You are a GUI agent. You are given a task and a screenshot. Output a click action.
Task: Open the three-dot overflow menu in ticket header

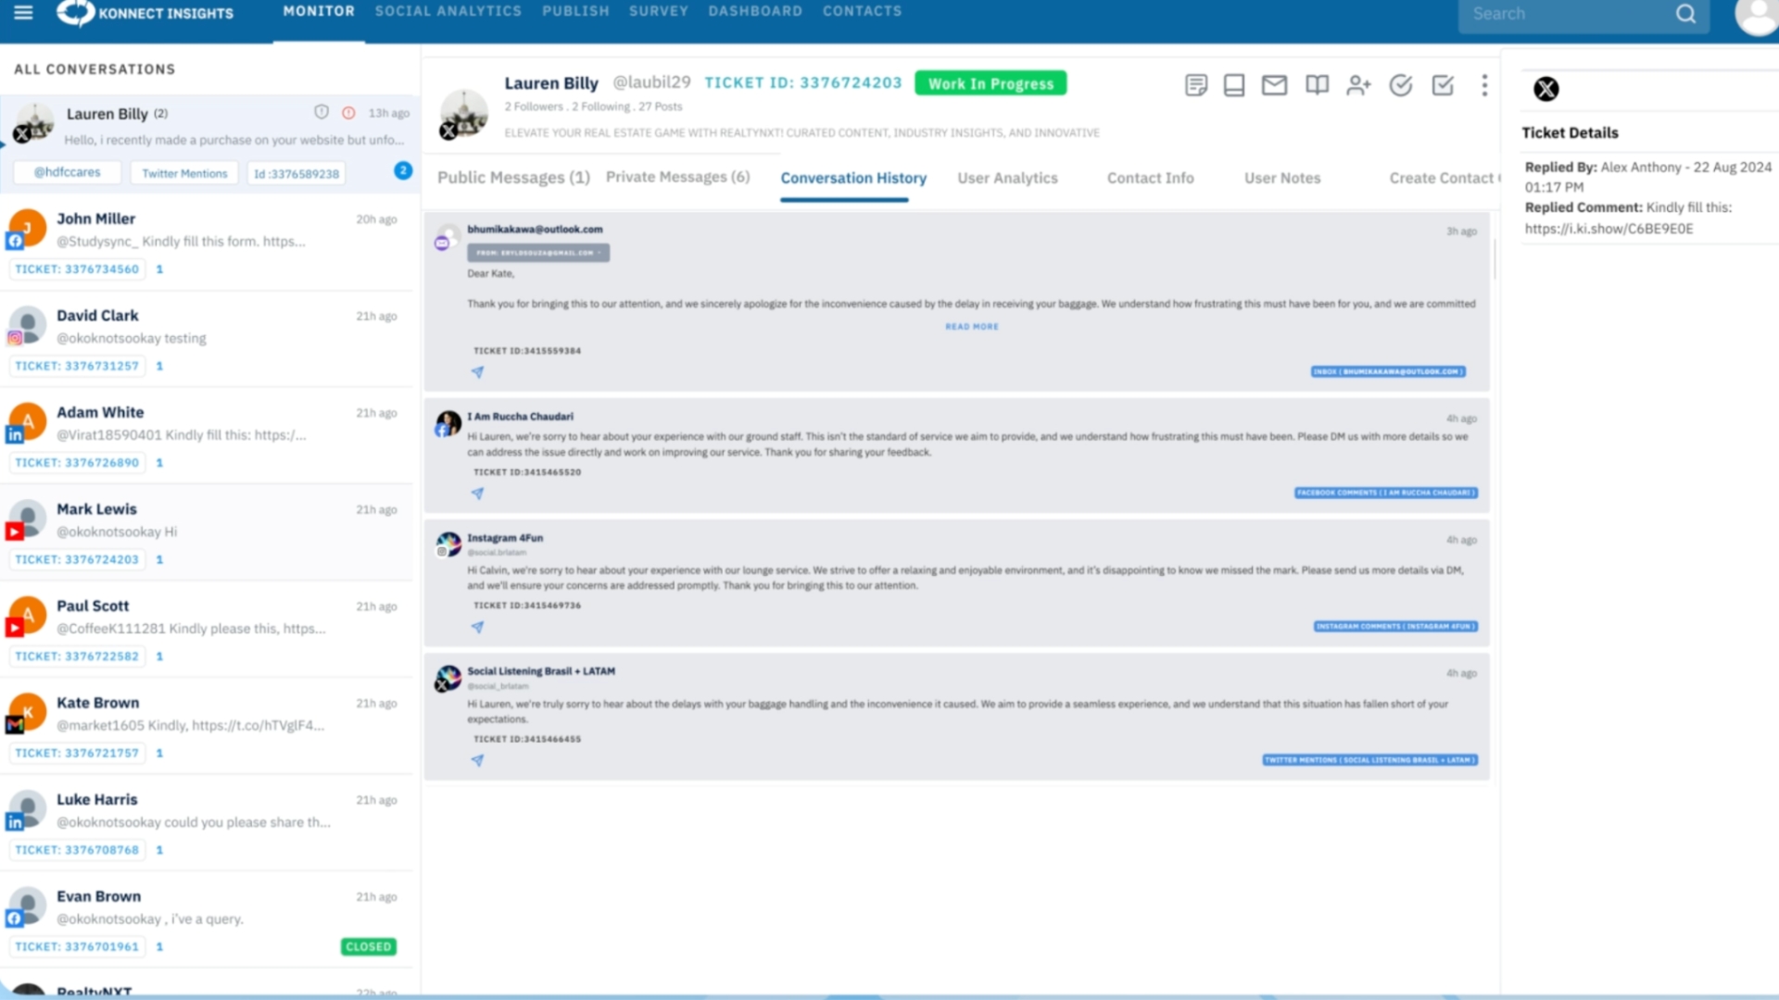click(1484, 85)
